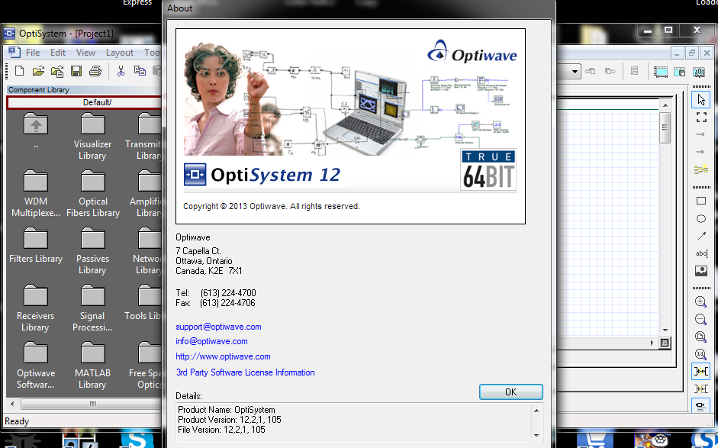Open the MATLAB Library folder

point(92,366)
